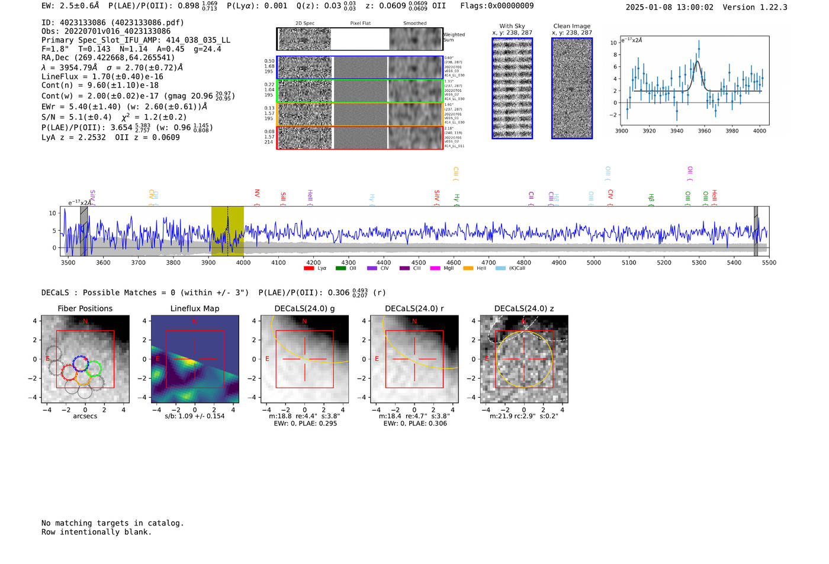Click the green fiber circle in Fiber Positions
Viewport: 829px width, 564px height.
click(93, 369)
